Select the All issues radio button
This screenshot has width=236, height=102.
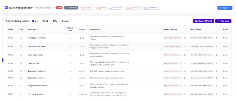click(x=33, y=21)
